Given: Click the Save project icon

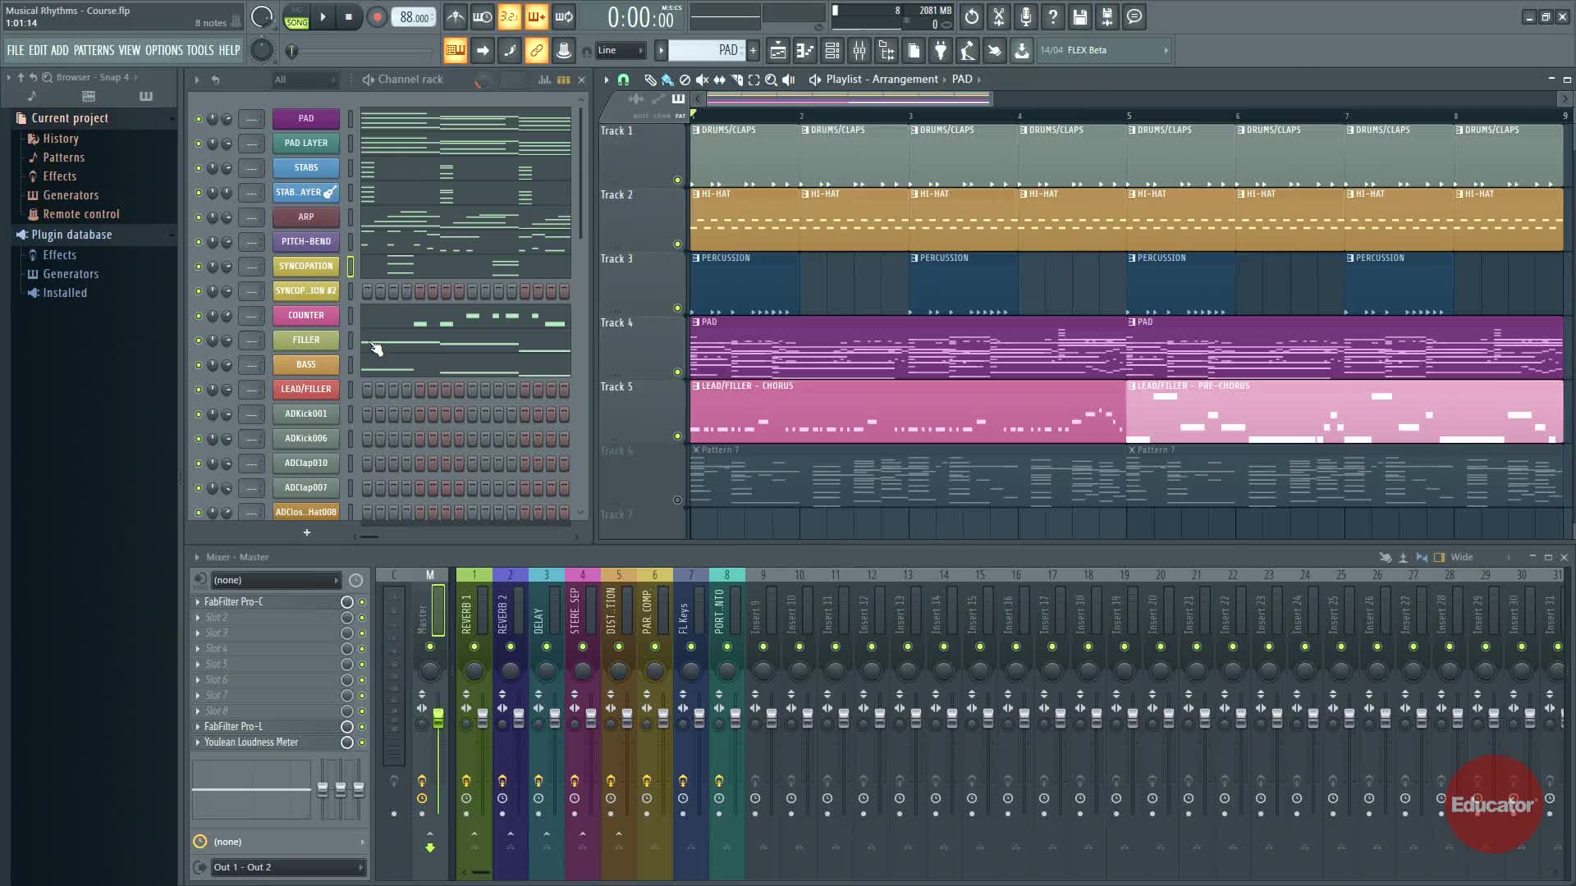Looking at the screenshot, I should (1080, 17).
